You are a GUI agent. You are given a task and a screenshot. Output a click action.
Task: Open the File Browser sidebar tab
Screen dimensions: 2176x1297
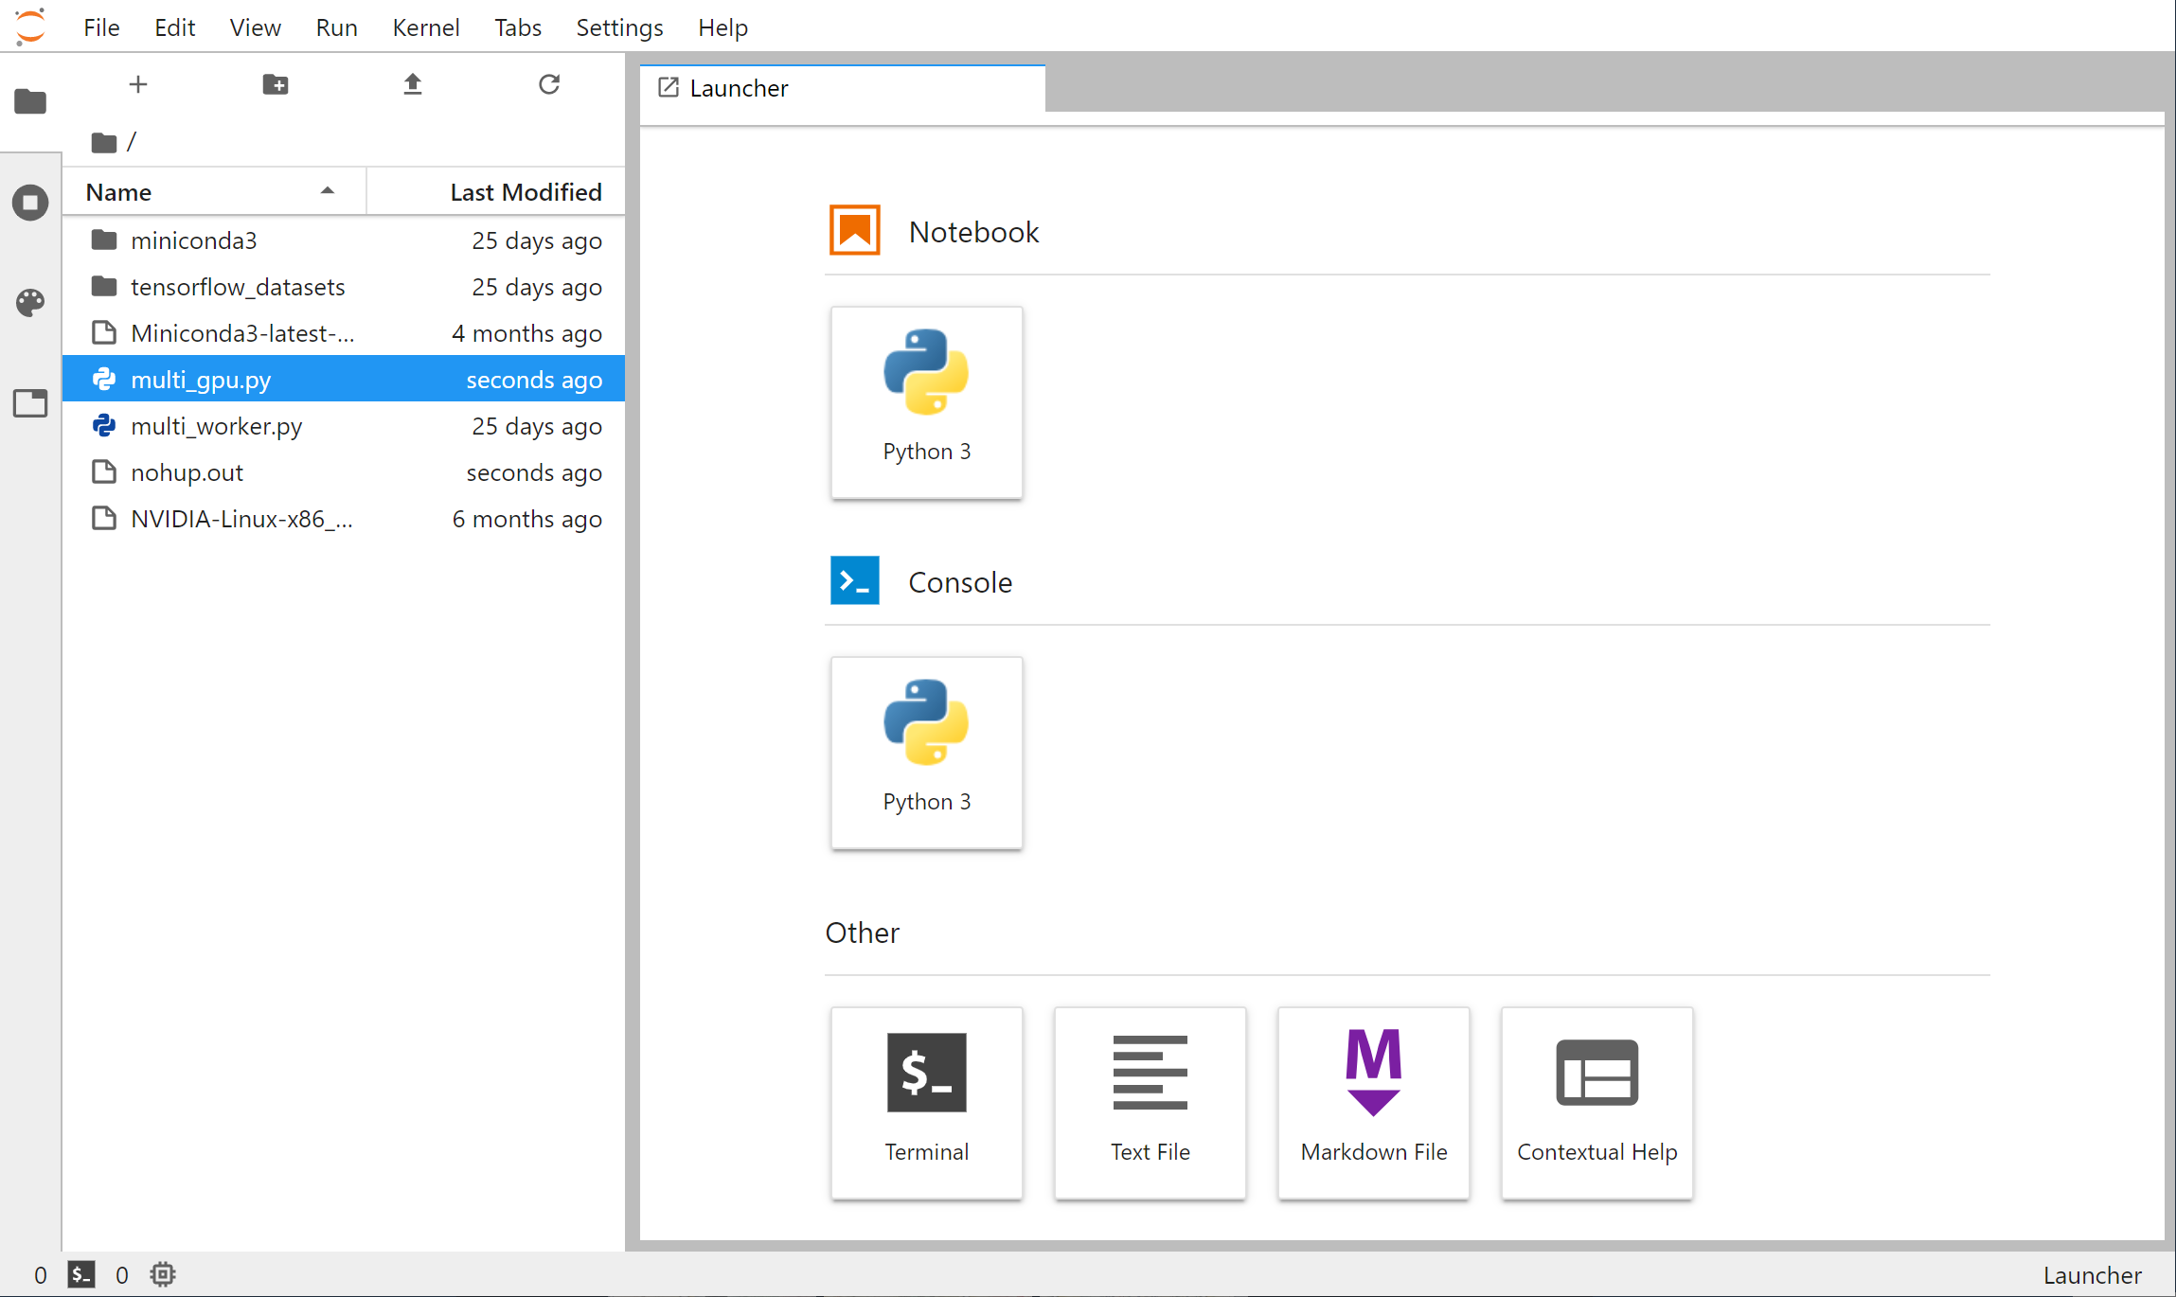pyautogui.click(x=30, y=101)
